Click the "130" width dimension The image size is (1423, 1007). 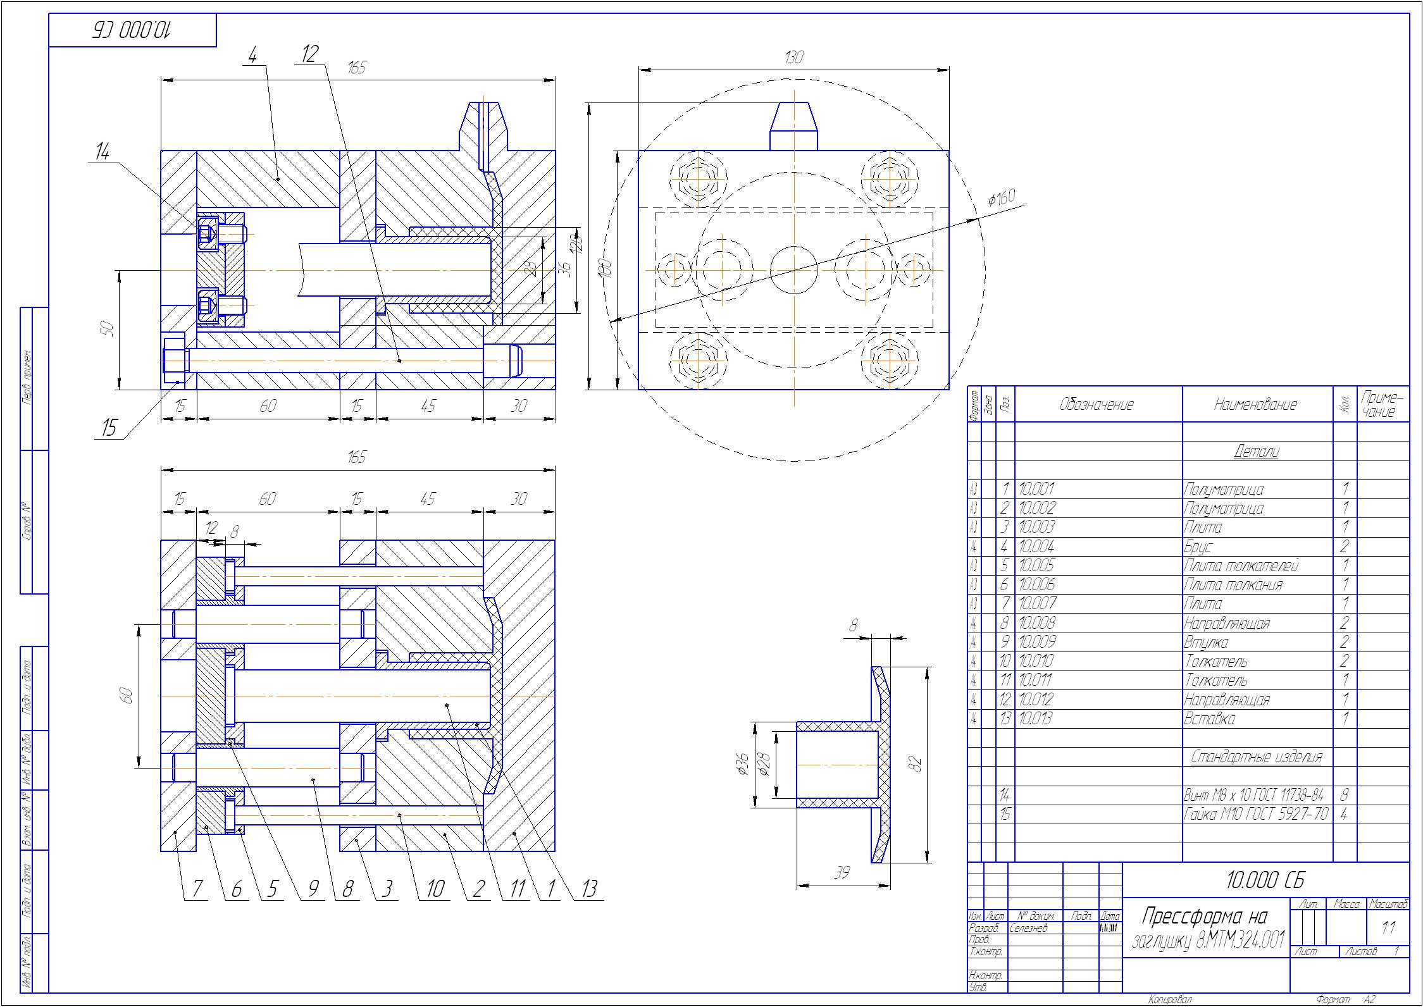[793, 58]
